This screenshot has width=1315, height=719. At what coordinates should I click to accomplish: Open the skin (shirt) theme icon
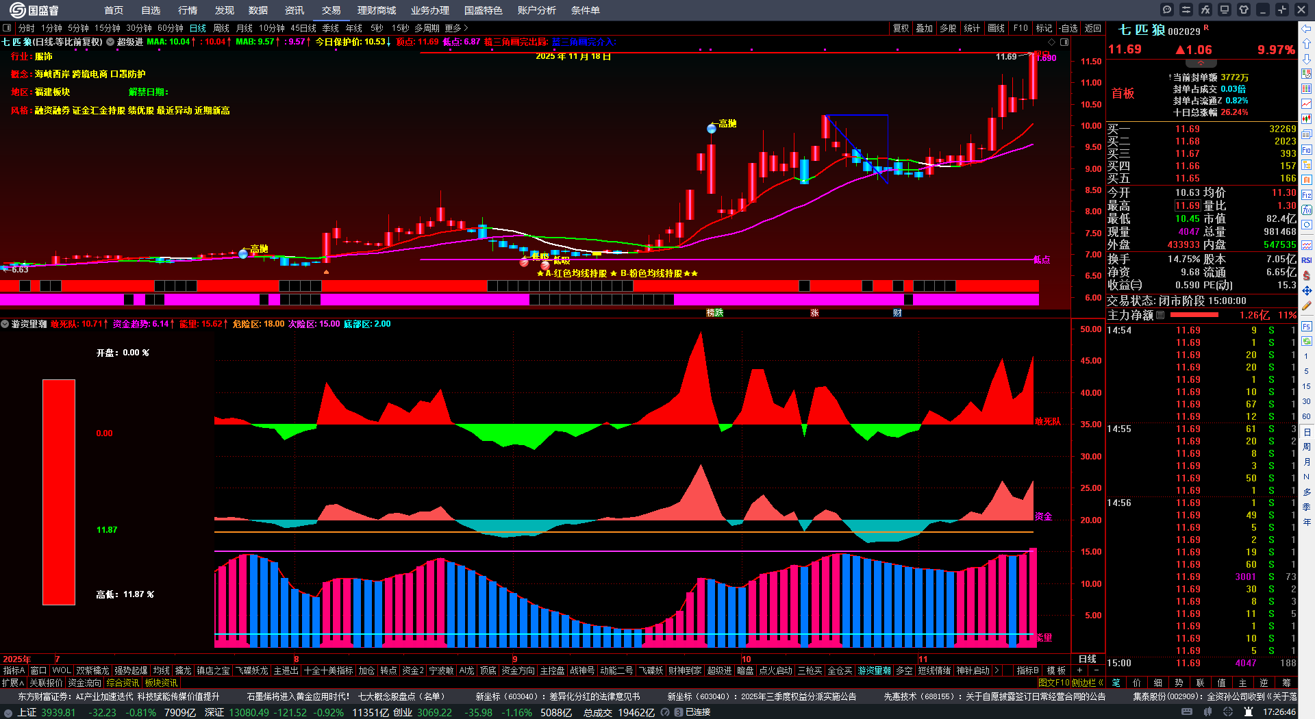[x=1244, y=10]
